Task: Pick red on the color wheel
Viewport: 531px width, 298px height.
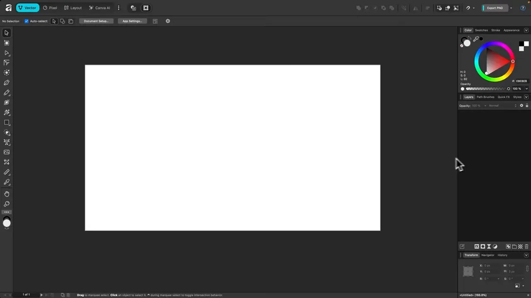Action: (513, 61)
